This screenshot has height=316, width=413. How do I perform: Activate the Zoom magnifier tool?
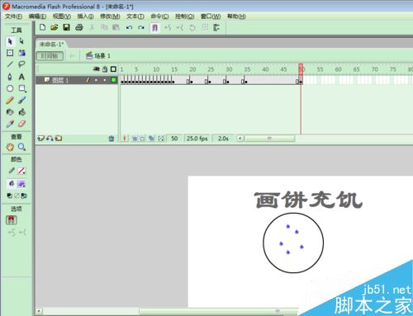pyautogui.click(x=21, y=147)
